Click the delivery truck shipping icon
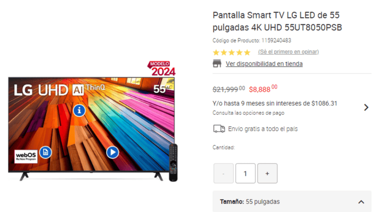This screenshot has height=212, width=382. [x=219, y=129]
